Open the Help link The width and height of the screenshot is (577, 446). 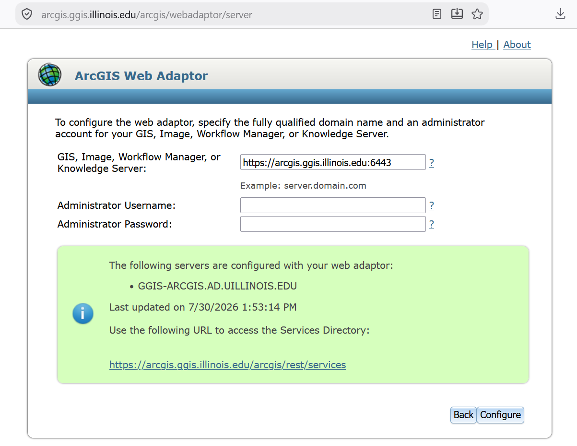click(x=483, y=45)
